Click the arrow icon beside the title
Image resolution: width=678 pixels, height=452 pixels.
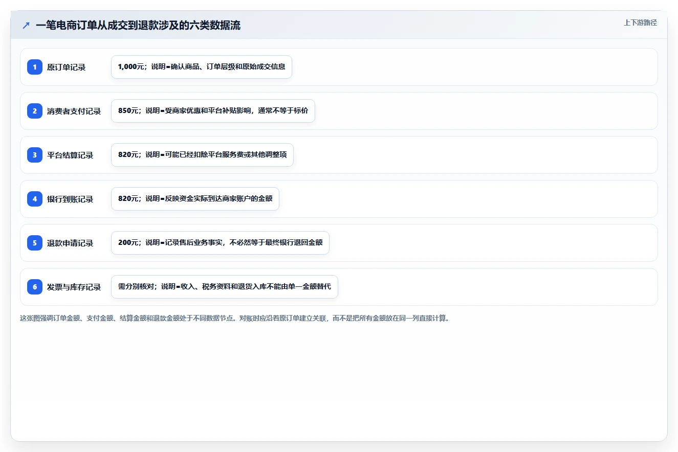[x=26, y=26]
